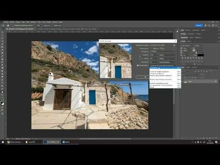Open the height unit dropdown
Screen dimensions: 220x165
(x=167, y=59)
